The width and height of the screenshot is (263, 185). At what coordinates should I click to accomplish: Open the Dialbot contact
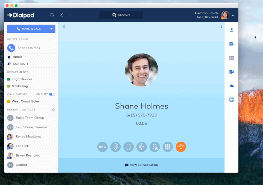click(31, 165)
